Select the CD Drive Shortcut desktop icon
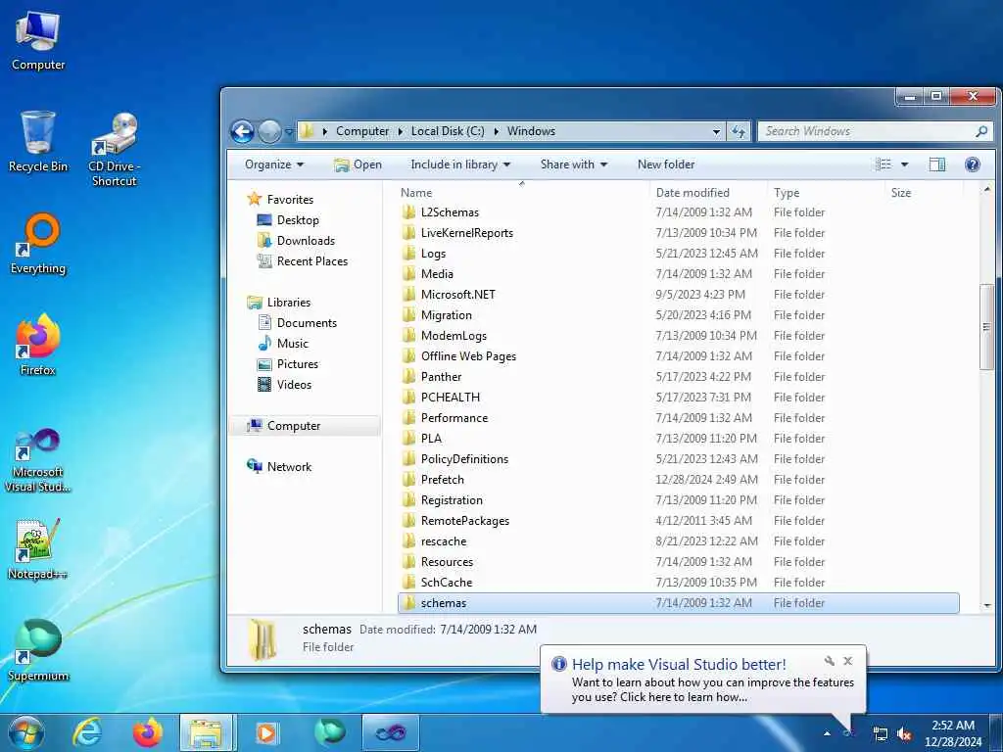 [x=114, y=150]
